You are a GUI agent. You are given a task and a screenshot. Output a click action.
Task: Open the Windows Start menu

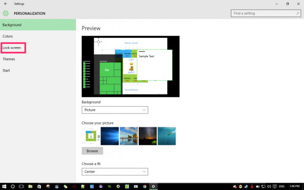[x=4, y=186]
